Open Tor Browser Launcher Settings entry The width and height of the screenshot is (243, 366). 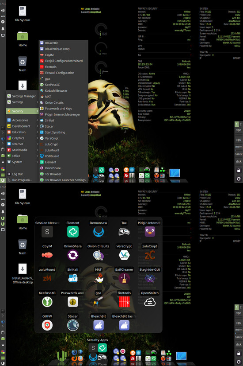[63, 180]
